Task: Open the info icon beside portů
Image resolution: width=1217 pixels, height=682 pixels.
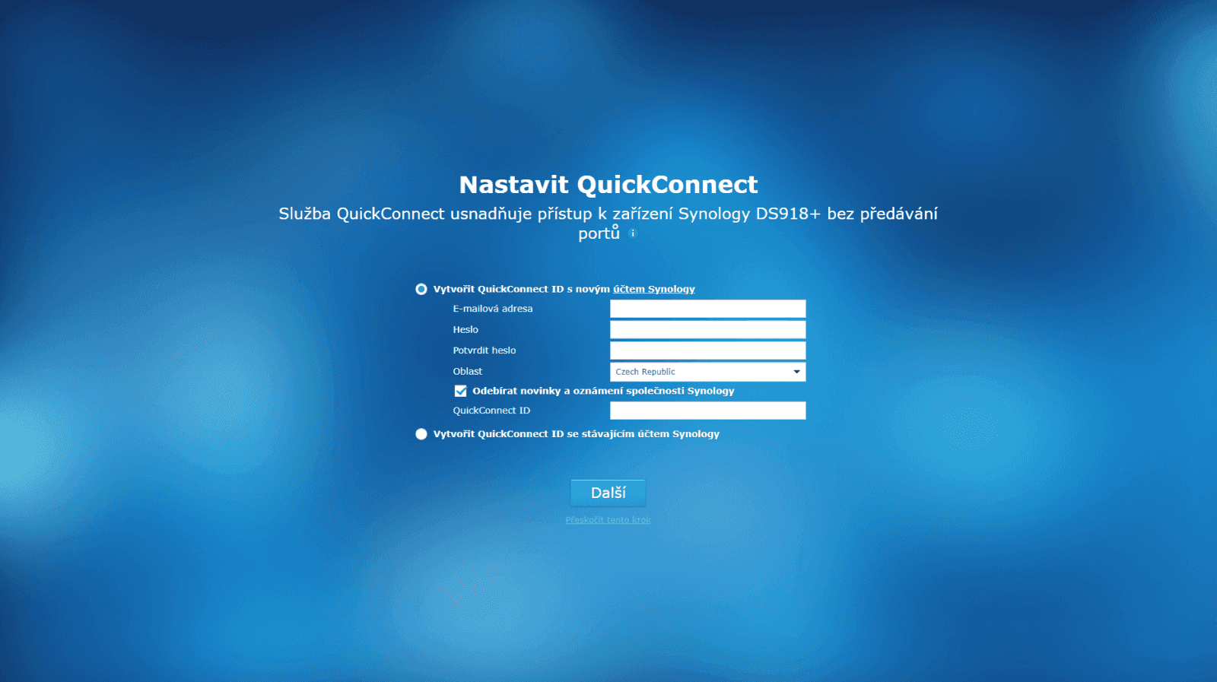Action: [x=633, y=233]
